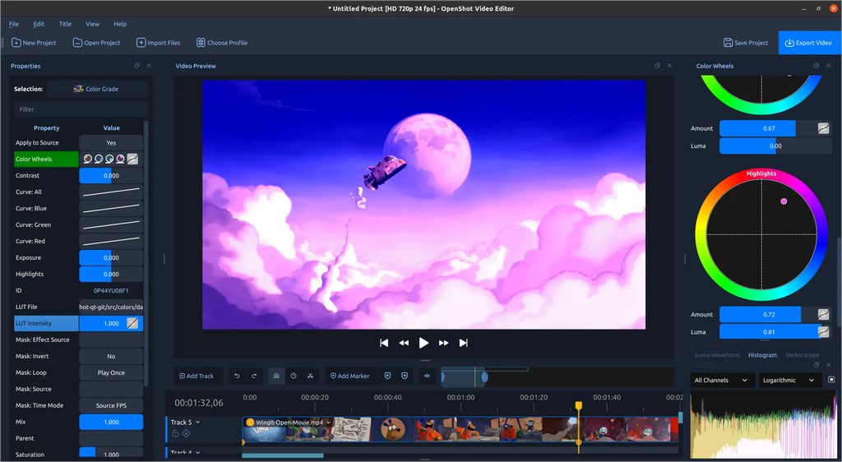Open the Edit menu
This screenshot has height=462, width=842.
pos(39,24)
